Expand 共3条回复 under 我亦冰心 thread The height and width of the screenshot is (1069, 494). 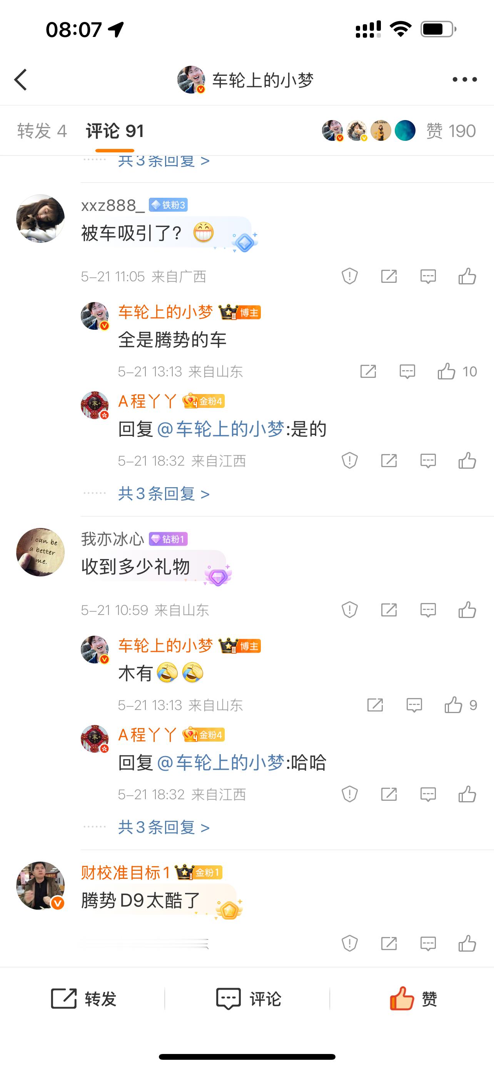(x=164, y=827)
